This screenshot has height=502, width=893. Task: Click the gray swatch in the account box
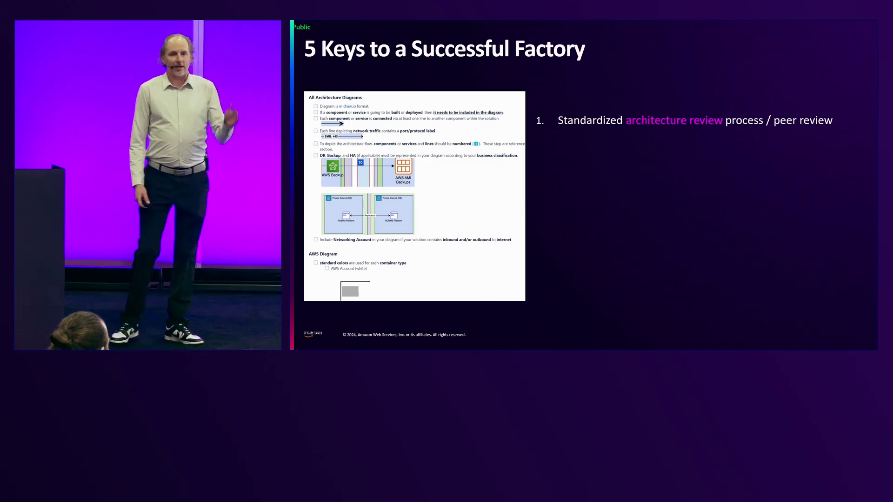coord(350,291)
